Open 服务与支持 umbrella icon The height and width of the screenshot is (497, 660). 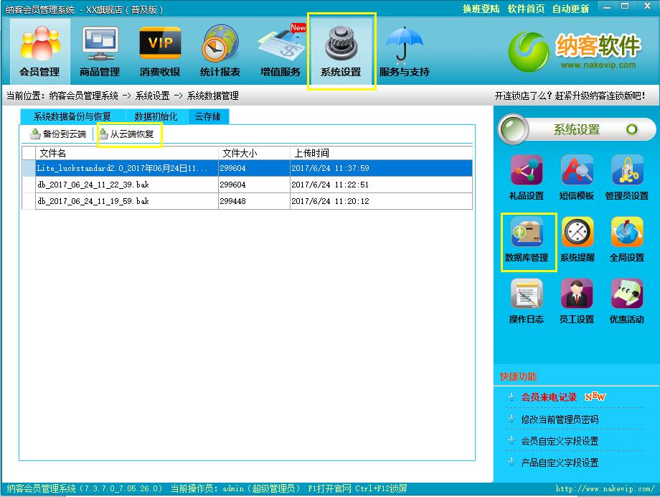click(x=404, y=52)
